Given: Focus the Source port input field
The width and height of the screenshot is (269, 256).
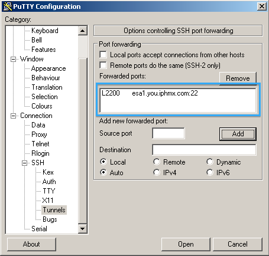Looking at the screenshot, I should click(168, 133).
